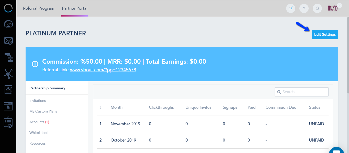Image resolution: width=349 pixels, height=153 pixels.
Task: Open the Email Marketing envelope icon
Action: [8, 41]
